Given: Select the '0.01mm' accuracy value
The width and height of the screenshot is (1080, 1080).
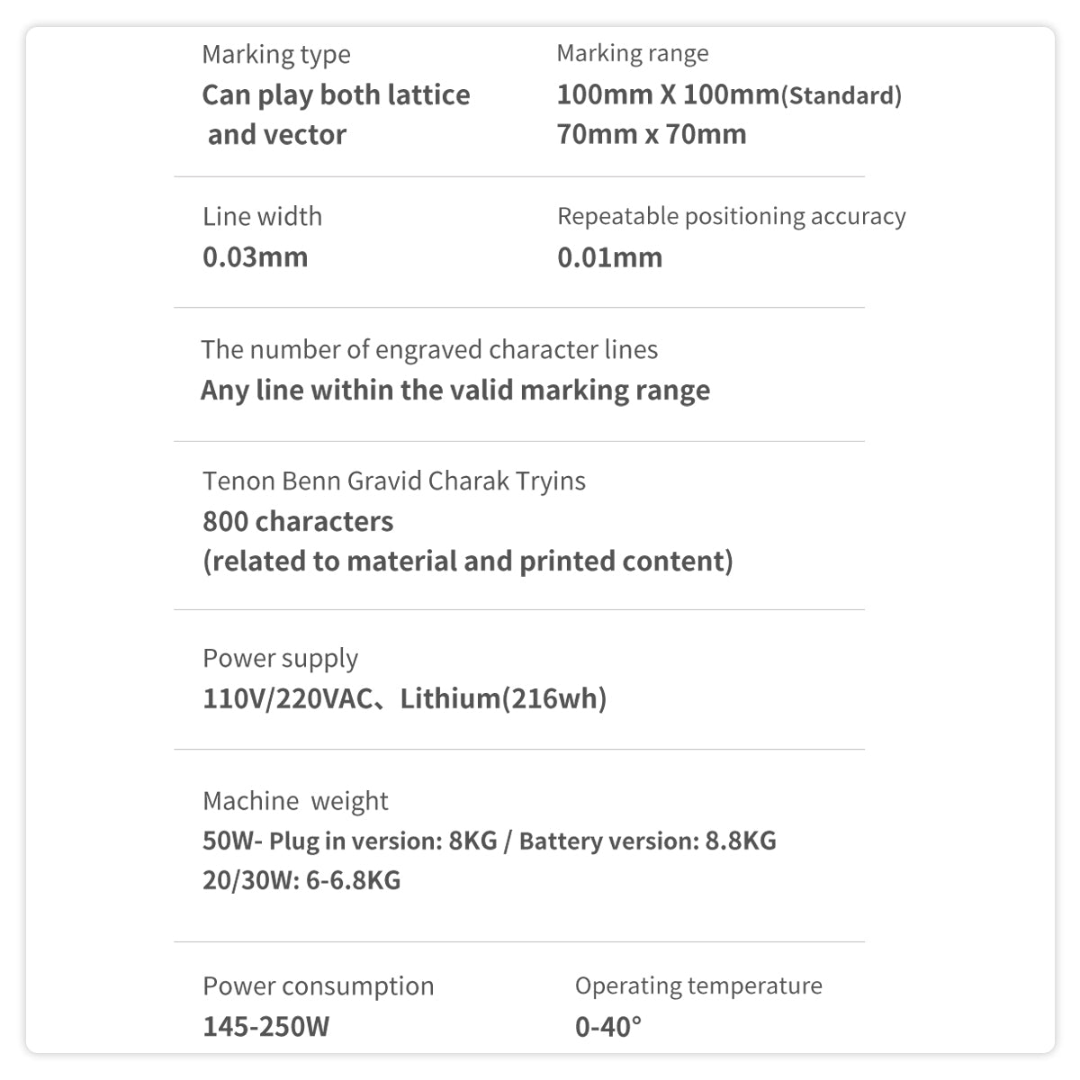Looking at the screenshot, I should [x=610, y=257].
